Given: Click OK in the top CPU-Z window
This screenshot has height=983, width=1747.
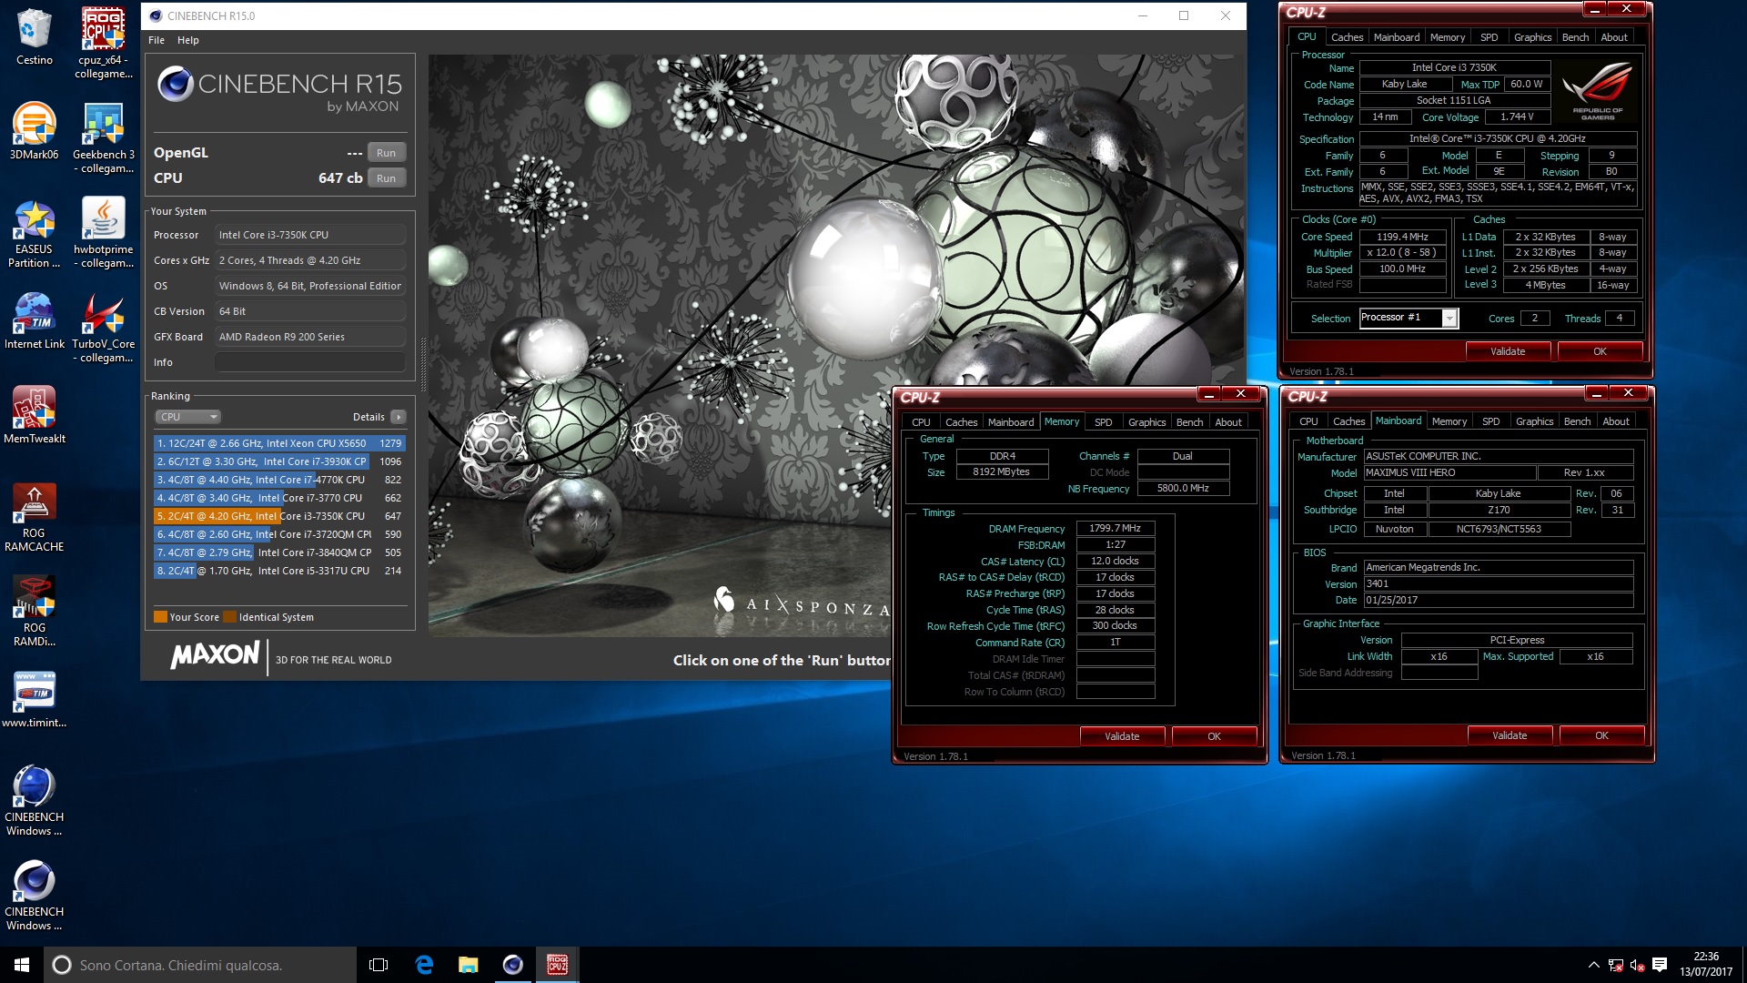Looking at the screenshot, I should [x=1600, y=351].
